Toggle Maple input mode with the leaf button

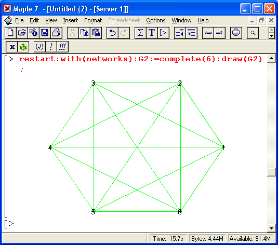(x=23, y=47)
